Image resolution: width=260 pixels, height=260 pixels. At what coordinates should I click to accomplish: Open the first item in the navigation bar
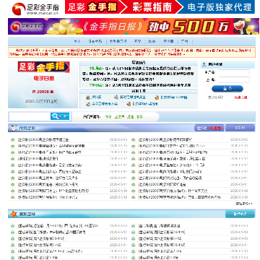[x=77, y=41]
